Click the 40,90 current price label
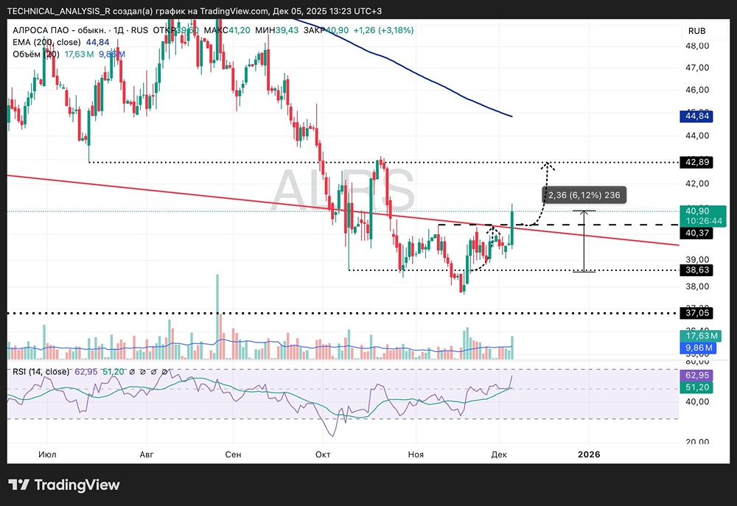 (696, 211)
